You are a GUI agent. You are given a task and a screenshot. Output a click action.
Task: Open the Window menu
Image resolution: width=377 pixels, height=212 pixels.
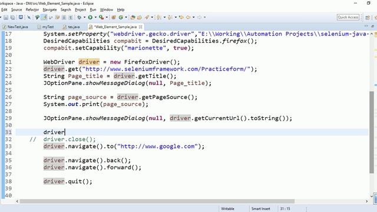[107, 9]
